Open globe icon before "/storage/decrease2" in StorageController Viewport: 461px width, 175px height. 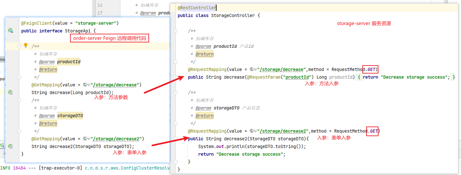click(253, 131)
